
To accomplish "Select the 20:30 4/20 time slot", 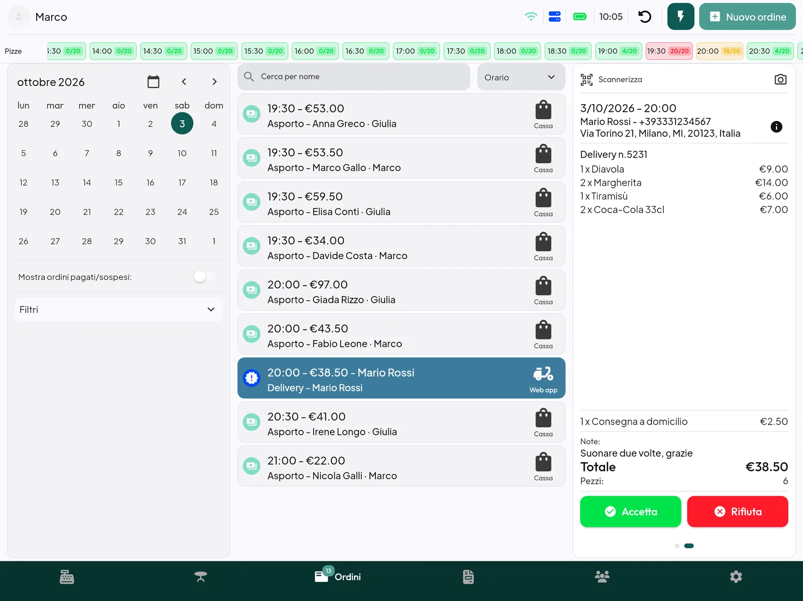I will coord(770,51).
